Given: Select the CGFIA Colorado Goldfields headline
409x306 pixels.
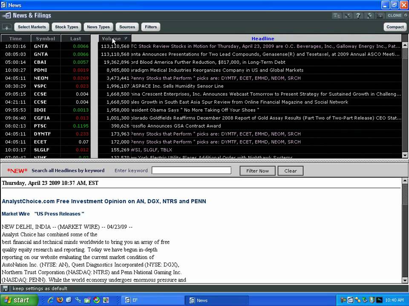Looking at the screenshot, I should point(266,118).
